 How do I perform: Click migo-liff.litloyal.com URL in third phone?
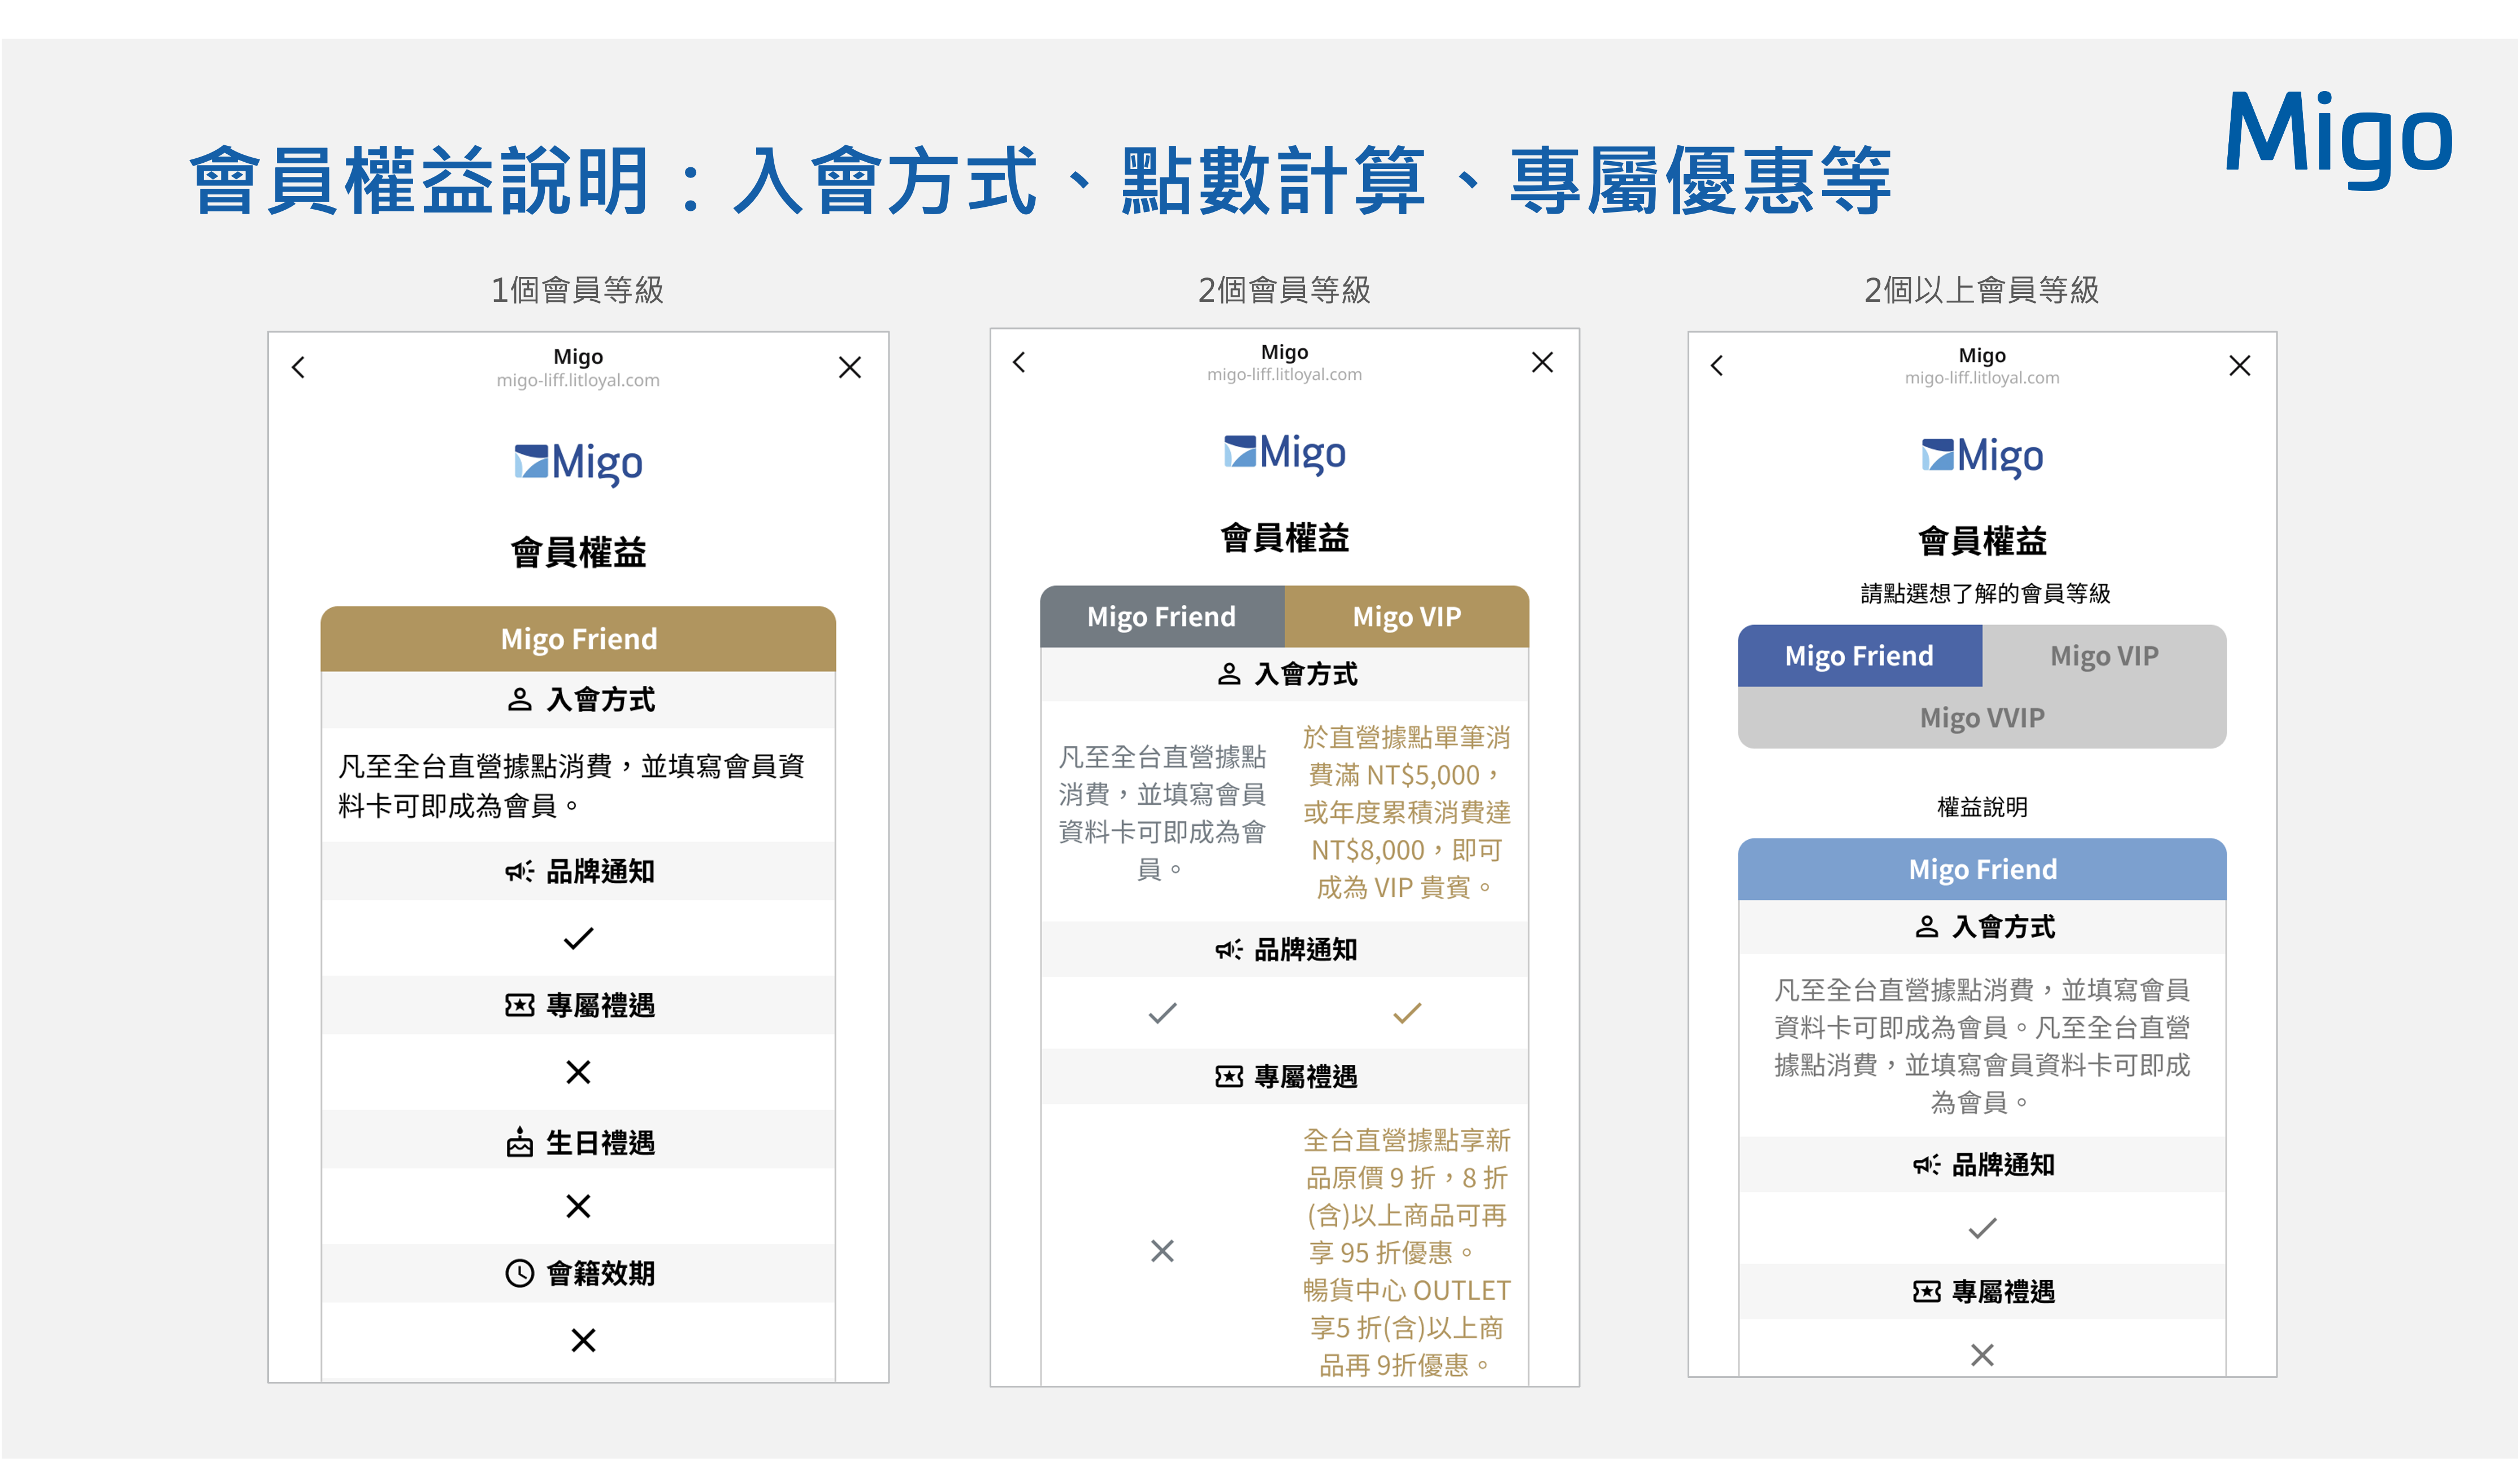coord(1982,378)
